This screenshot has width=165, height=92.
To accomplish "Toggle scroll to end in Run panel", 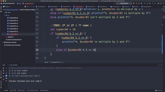I will coord(6,76).
